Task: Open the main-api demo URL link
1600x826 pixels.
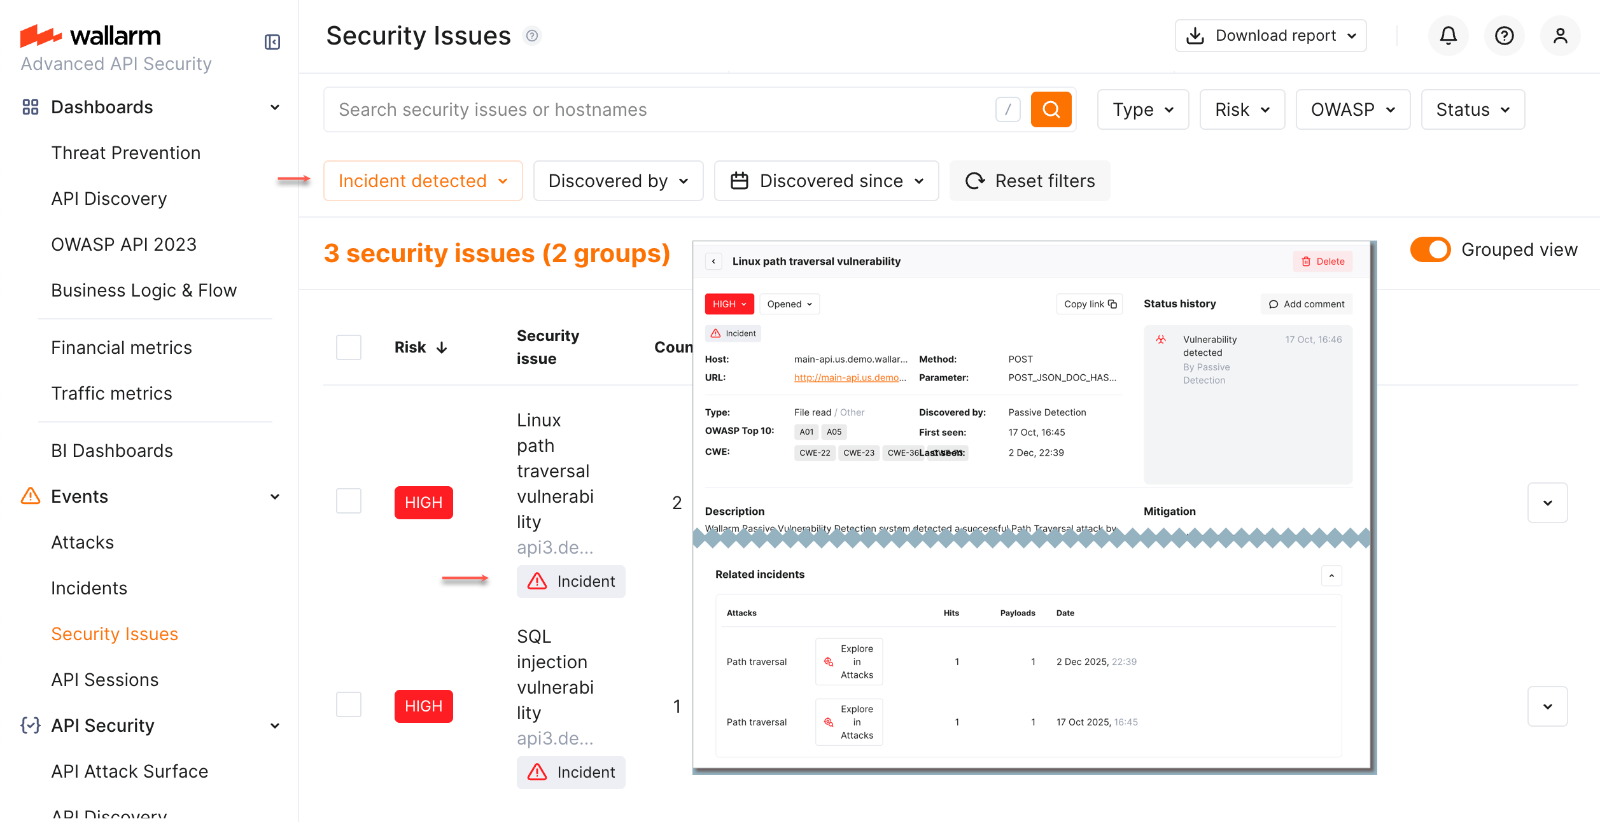Action: (850, 377)
